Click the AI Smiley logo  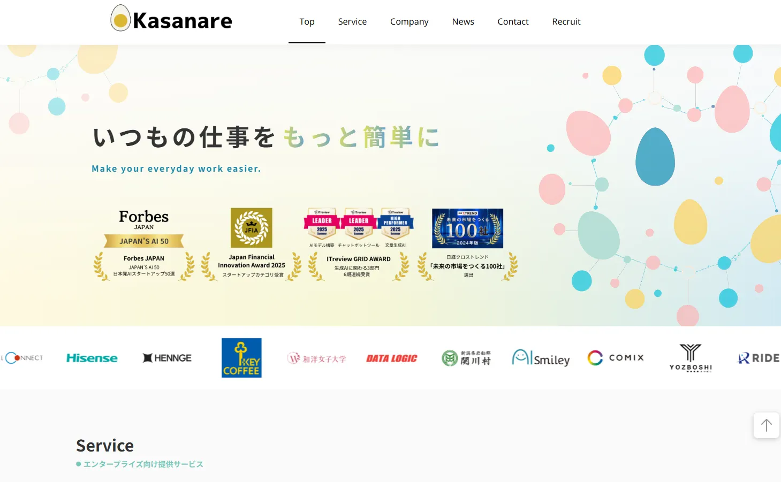coord(541,358)
